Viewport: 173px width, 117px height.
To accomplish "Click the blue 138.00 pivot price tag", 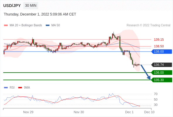I will pyautogui.click(x=162, y=51).
